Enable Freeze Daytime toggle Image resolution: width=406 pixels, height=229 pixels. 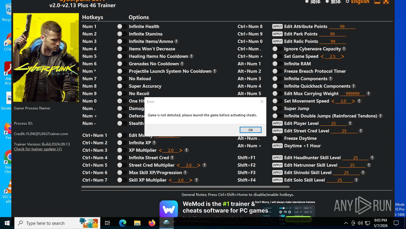click(x=277, y=138)
